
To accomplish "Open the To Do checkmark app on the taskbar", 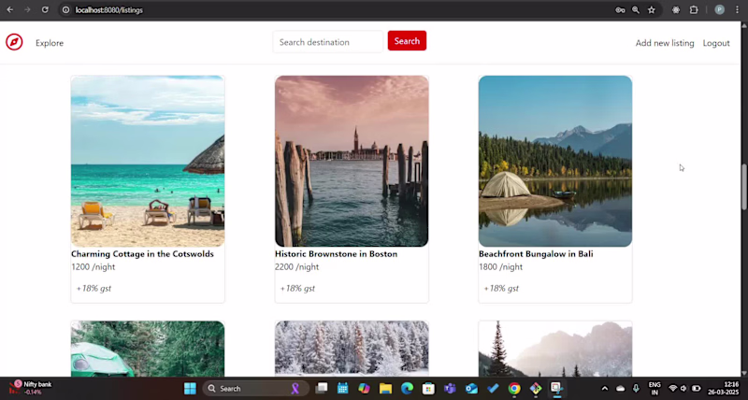I will pyautogui.click(x=493, y=389).
